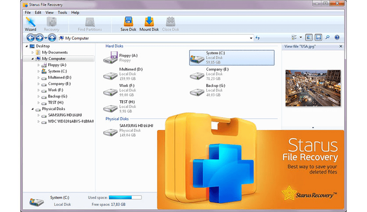Close the View file USA.jpg panel
Image resolution: width=367 pixels, height=212 pixels.
[x=341, y=46]
